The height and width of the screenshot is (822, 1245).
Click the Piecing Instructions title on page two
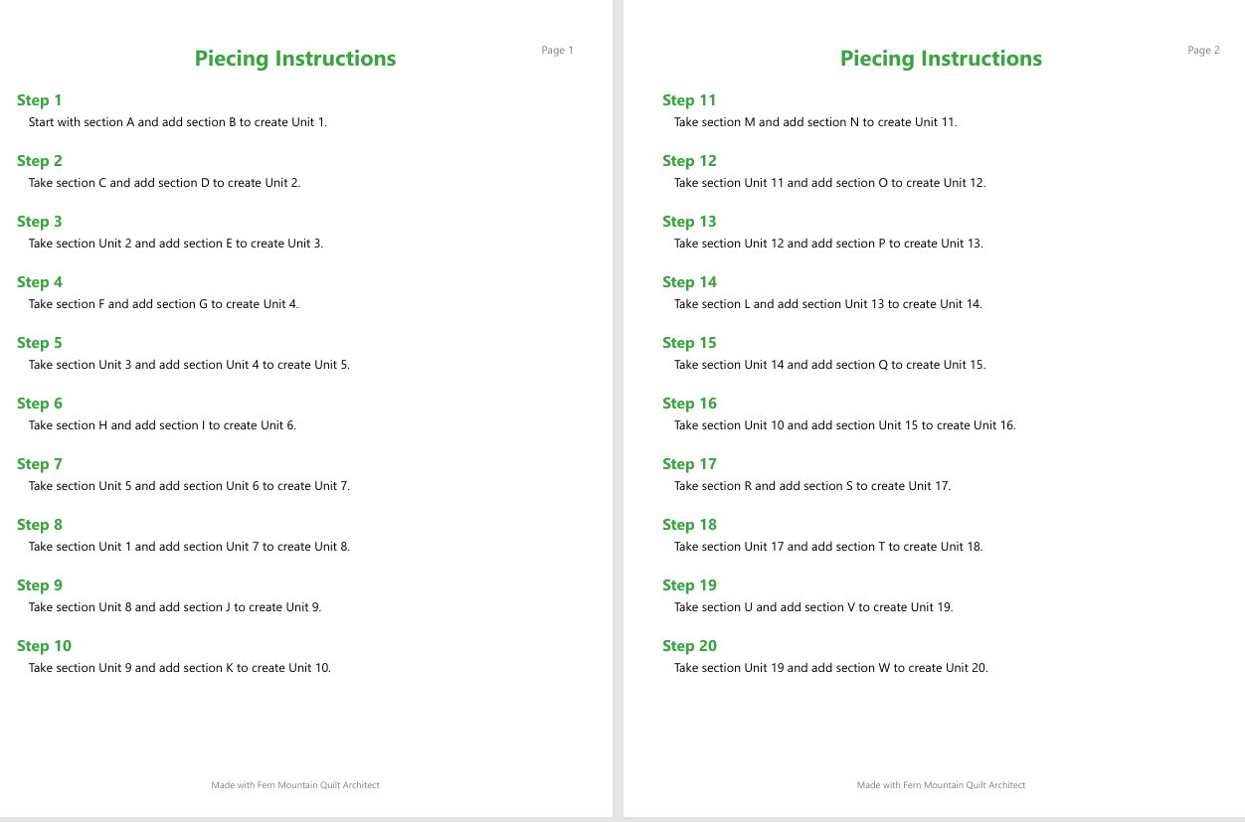pyautogui.click(x=941, y=59)
